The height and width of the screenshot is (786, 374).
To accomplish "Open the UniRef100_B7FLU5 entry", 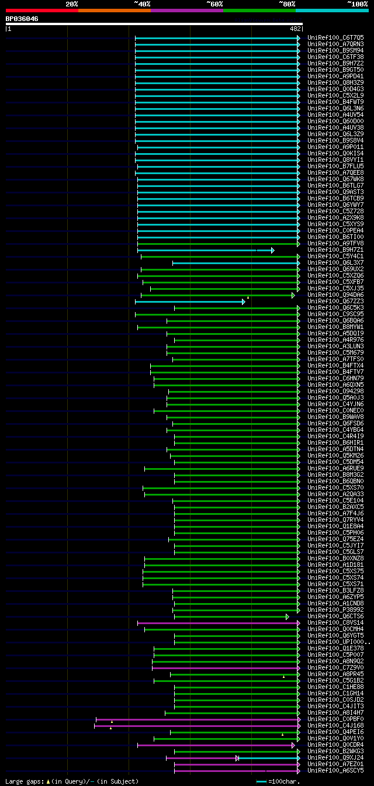I will click(x=335, y=166).
